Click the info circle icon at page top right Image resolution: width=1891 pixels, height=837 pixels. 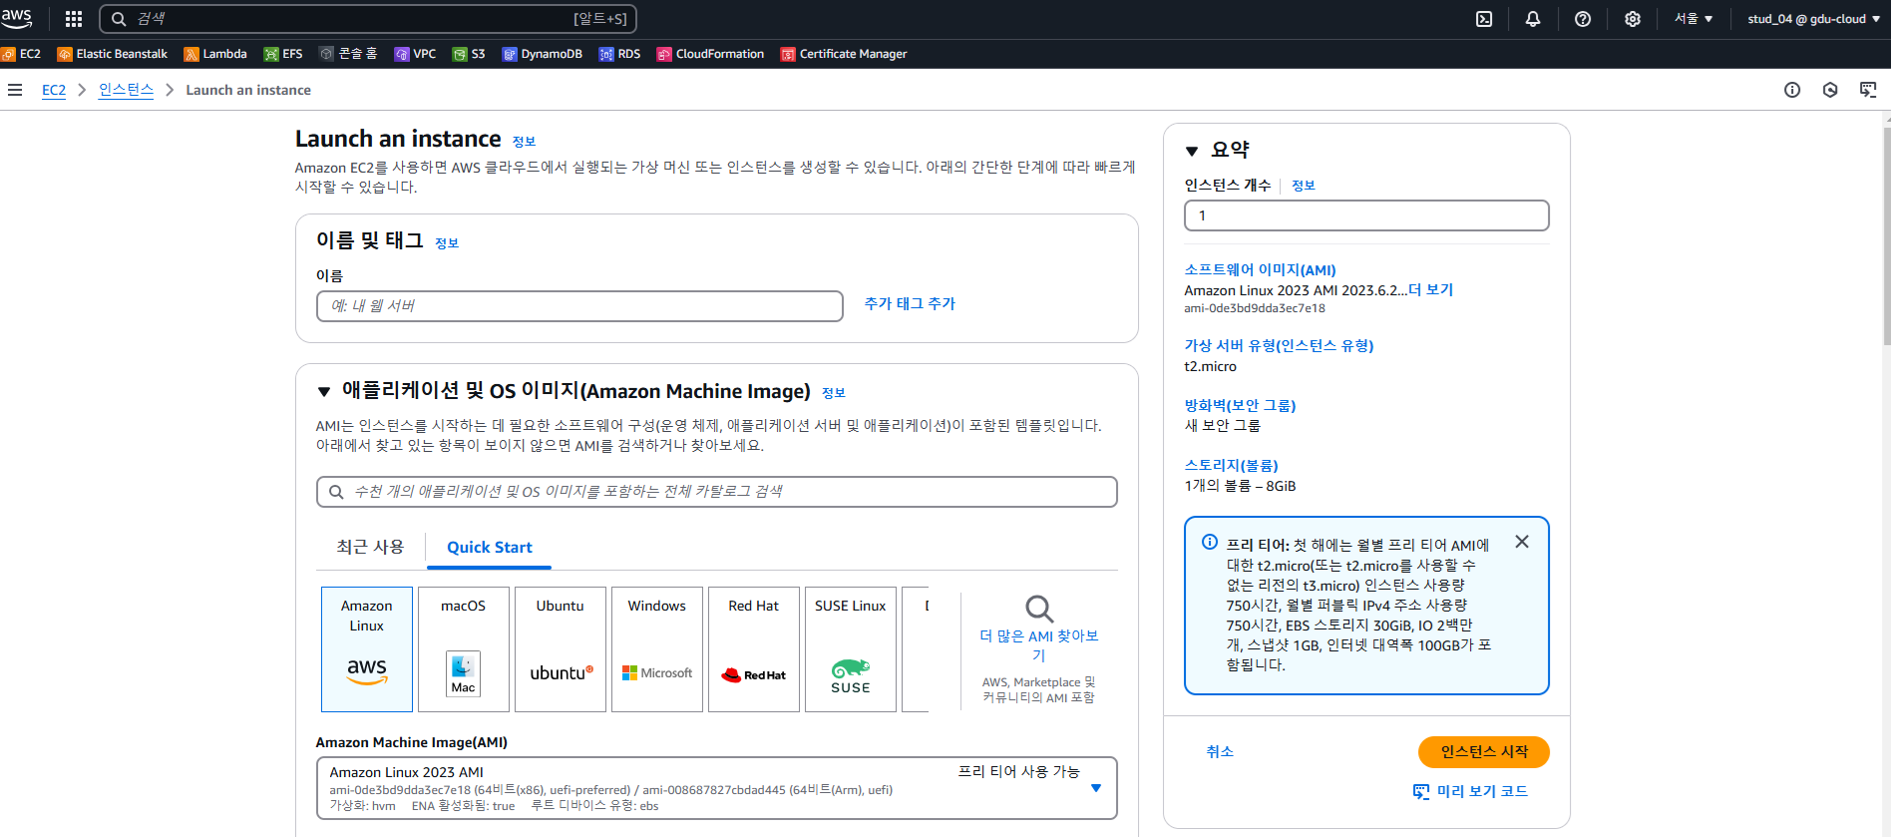pos(1792,90)
